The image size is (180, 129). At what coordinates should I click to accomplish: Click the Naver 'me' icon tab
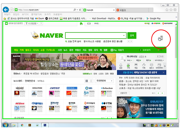click(x=96, y=24)
